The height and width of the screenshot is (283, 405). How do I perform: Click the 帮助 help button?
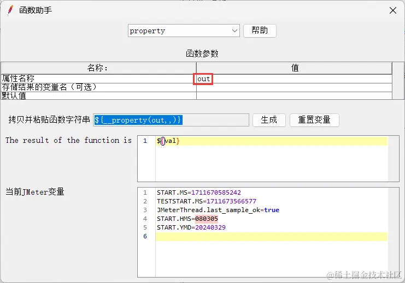coord(260,31)
